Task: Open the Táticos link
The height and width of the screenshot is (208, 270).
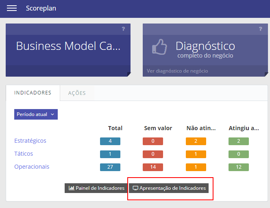Action: pyautogui.click(x=24, y=154)
